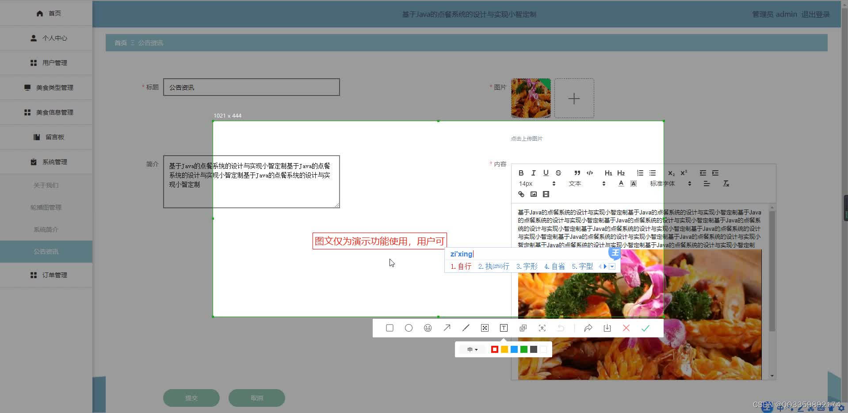Screen dimensions: 848x413
Task: Click the translate screenshot icon
Action: point(523,328)
